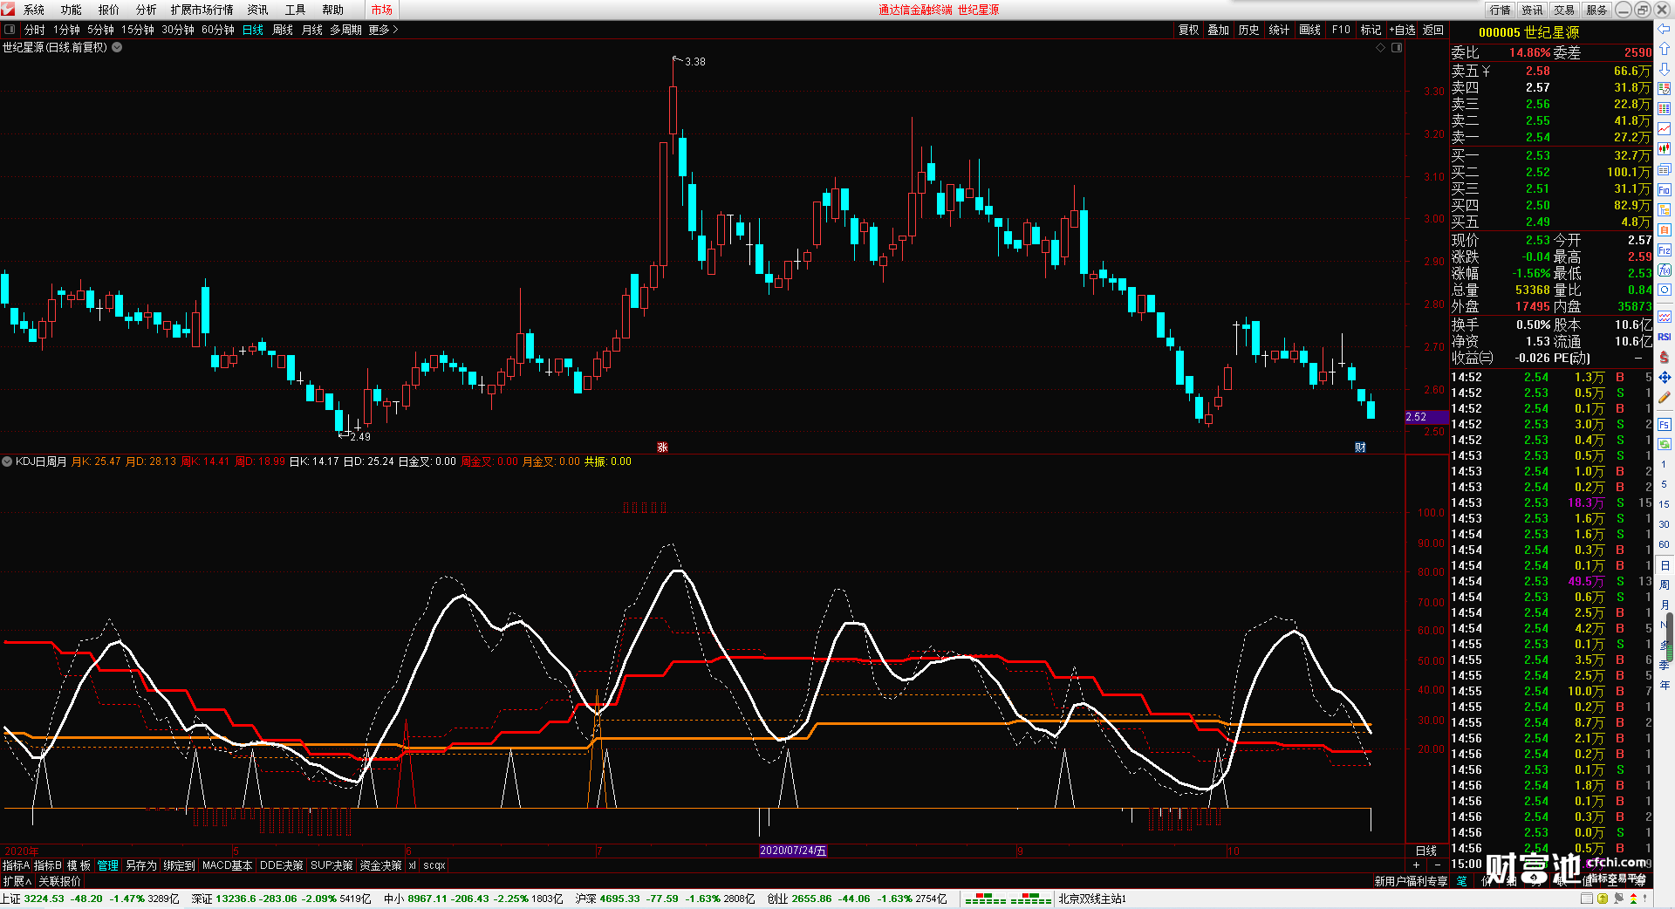The width and height of the screenshot is (1675, 909).
Task: Expand the KDJ日周月 indicator dropdown
Action: point(7,461)
